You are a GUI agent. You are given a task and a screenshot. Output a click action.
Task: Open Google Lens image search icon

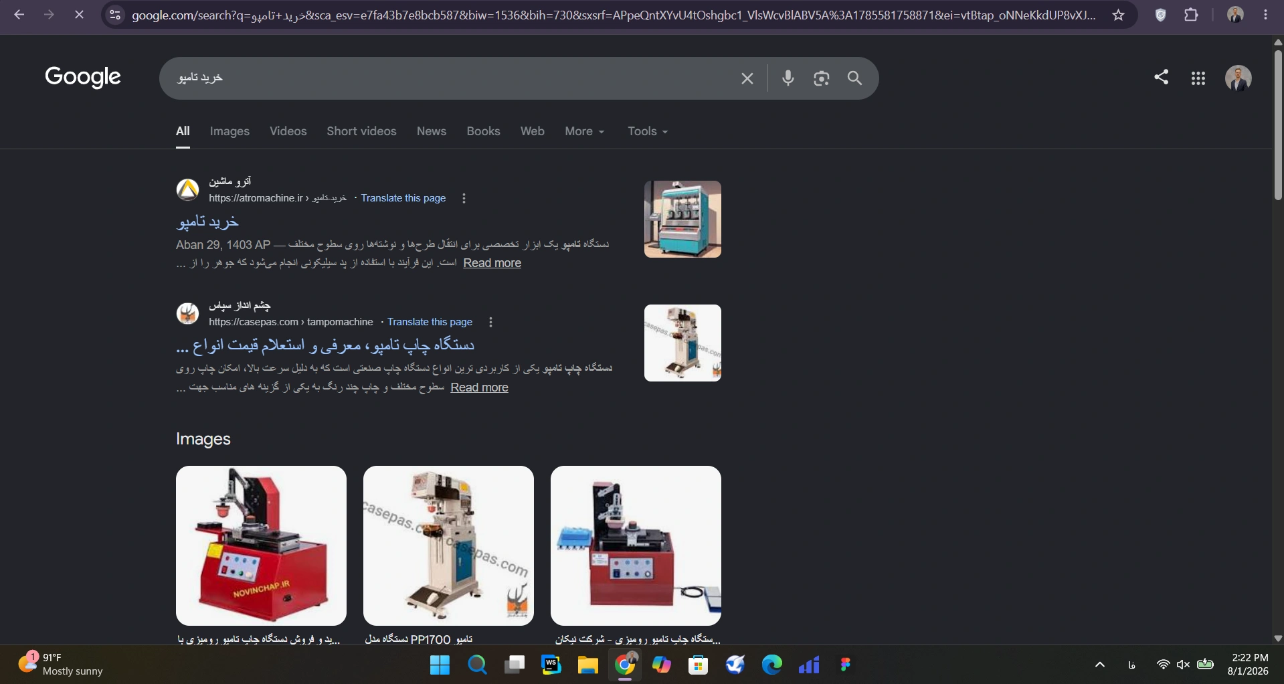822,78
